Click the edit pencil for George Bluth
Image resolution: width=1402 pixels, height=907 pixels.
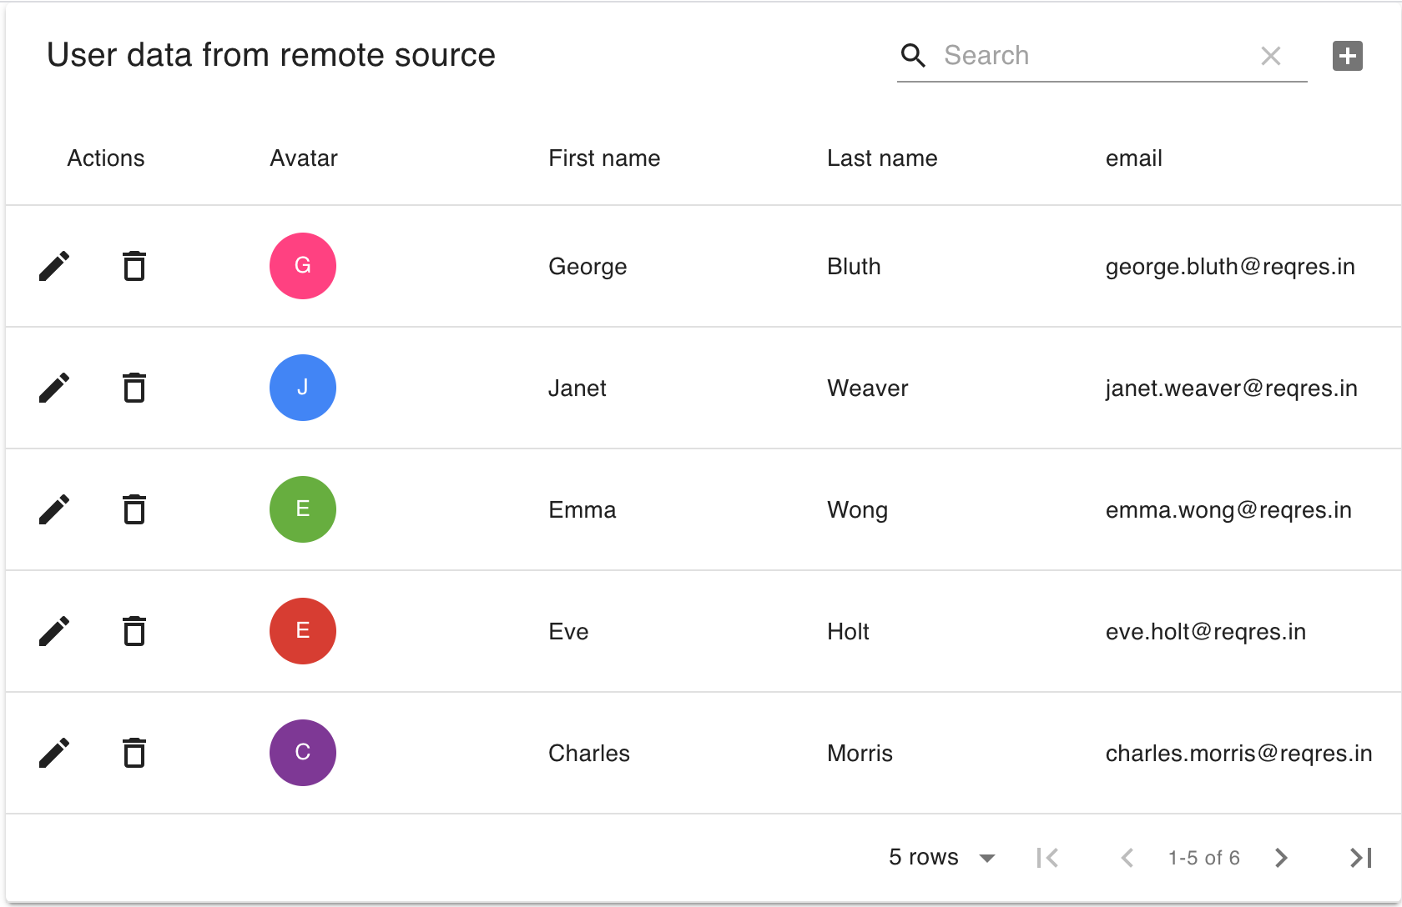tap(54, 267)
